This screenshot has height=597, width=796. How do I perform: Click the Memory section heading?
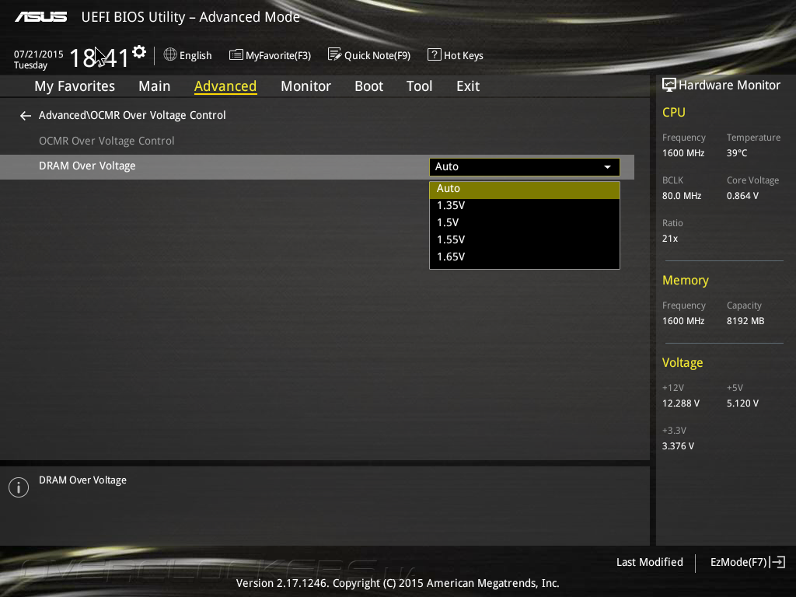(x=686, y=280)
